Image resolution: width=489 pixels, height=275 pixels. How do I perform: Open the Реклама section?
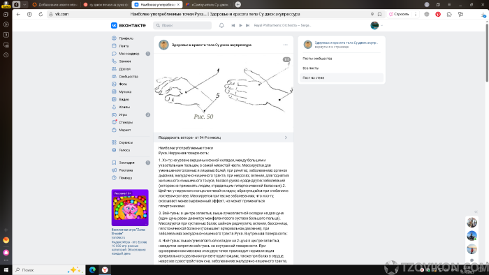click(126, 170)
